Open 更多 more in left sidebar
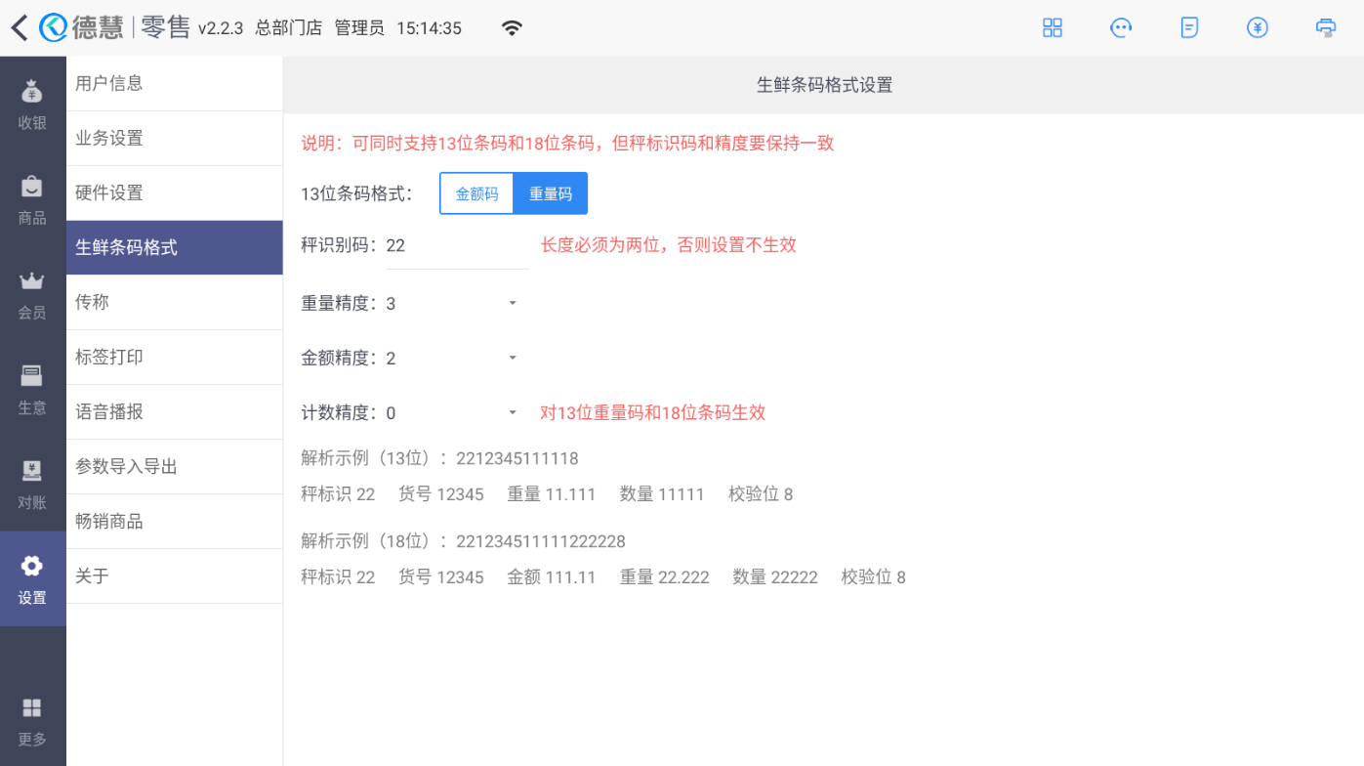The image size is (1364, 766). click(32, 721)
